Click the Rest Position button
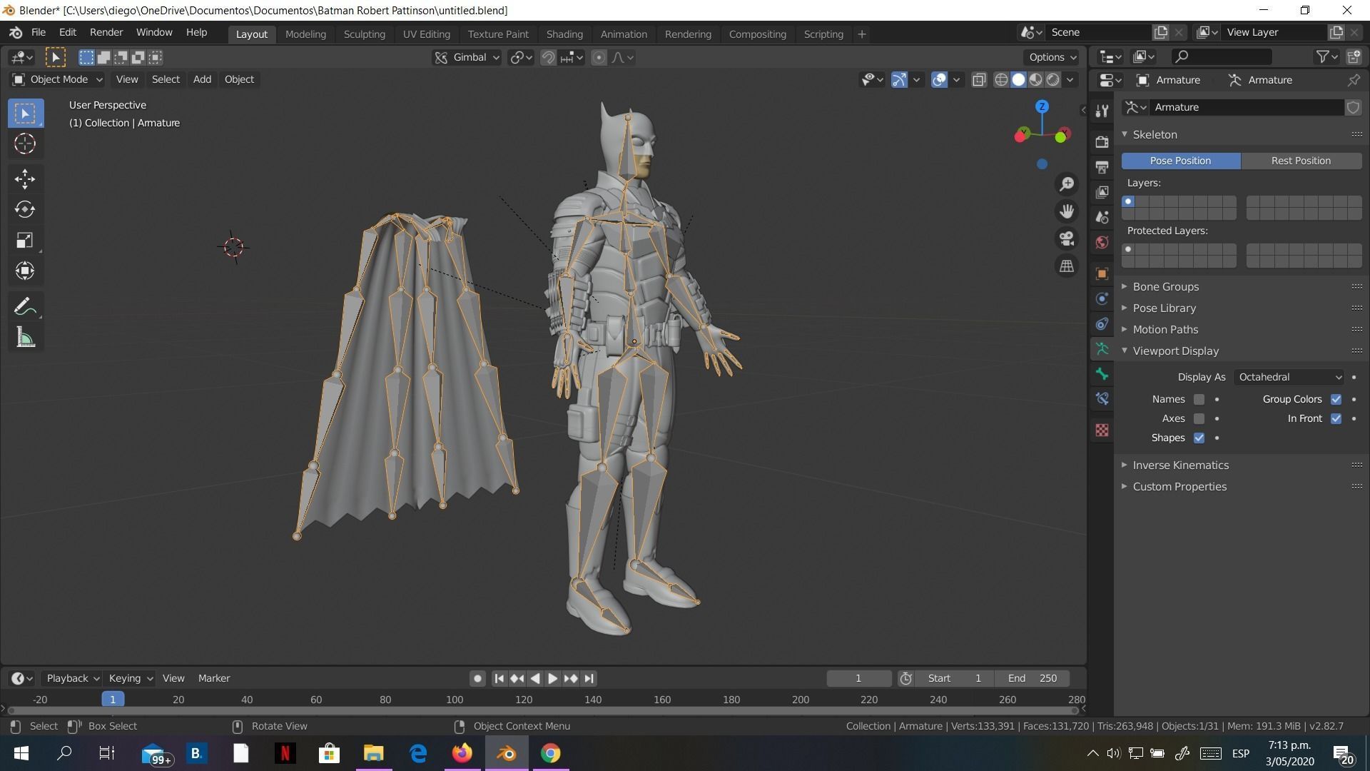 pyautogui.click(x=1301, y=161)
